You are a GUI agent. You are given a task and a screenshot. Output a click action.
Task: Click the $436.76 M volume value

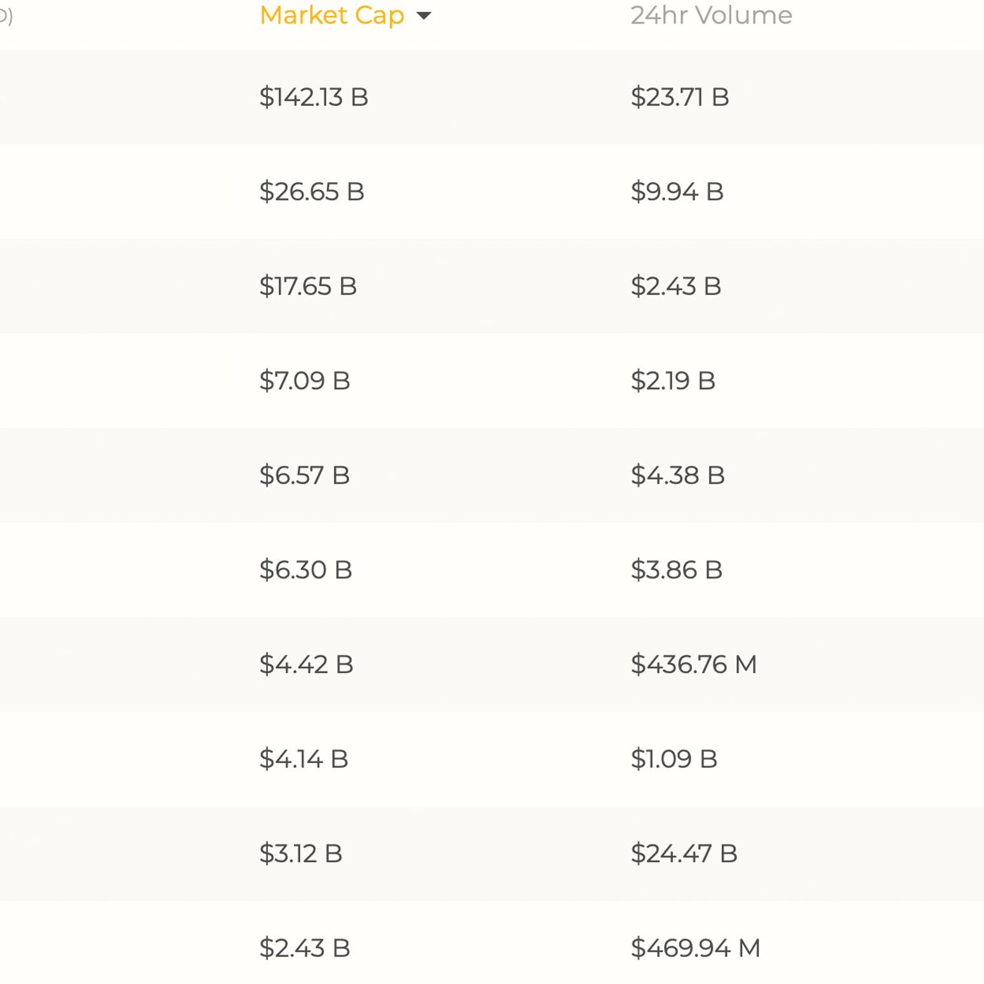[x=694, y=665]
